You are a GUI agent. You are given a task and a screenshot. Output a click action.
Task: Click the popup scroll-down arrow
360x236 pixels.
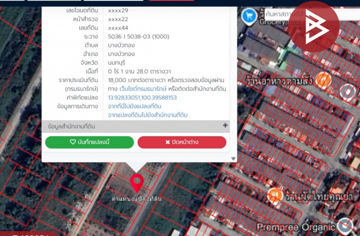[x=233, y=159]
